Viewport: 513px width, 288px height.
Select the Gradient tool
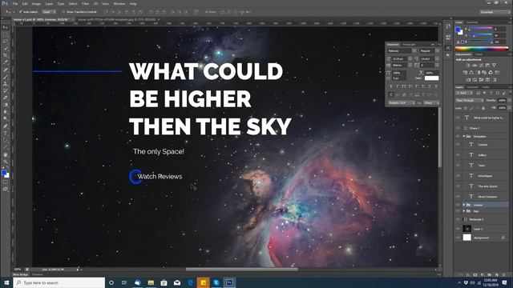coord(6,105)
